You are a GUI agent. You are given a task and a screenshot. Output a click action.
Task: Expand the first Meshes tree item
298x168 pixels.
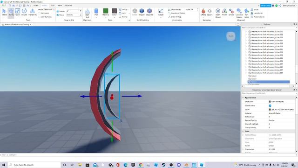[246, 32]
